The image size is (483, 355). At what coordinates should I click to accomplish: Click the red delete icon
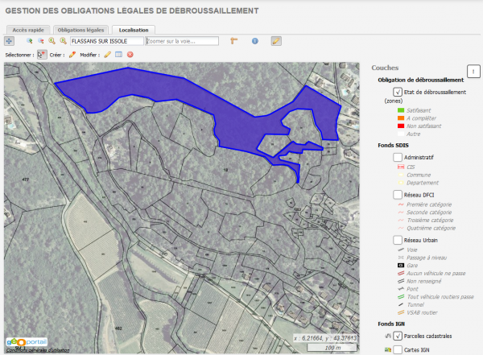tap(130, 55)
